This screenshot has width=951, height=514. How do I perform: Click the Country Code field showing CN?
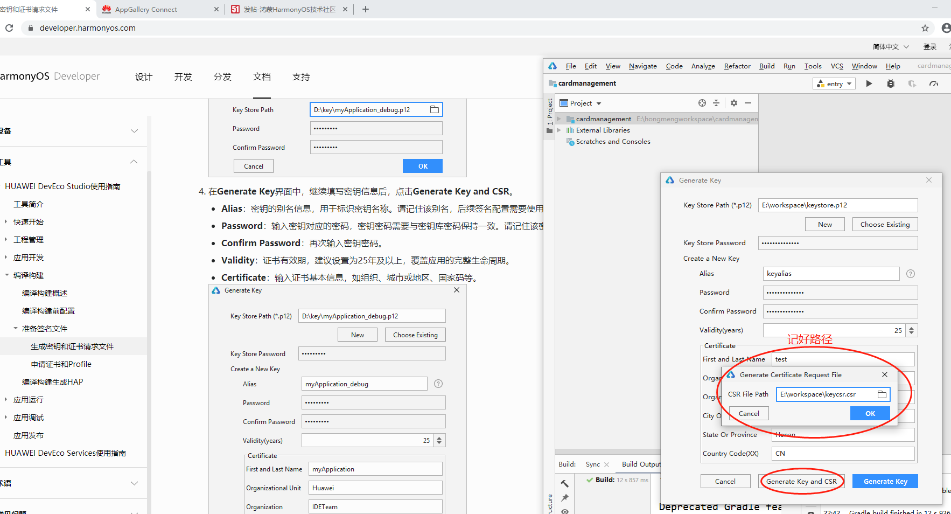pos(843,454)
